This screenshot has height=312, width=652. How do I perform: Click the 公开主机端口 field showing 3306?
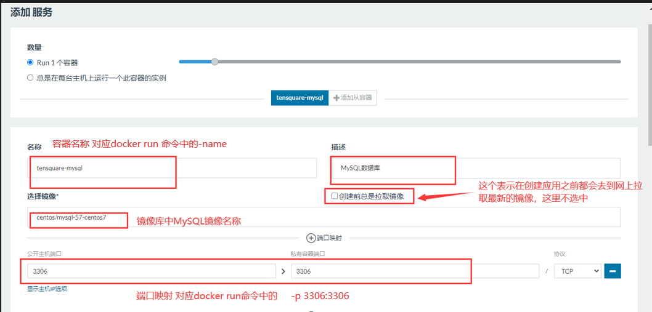[x=152, y=271]
